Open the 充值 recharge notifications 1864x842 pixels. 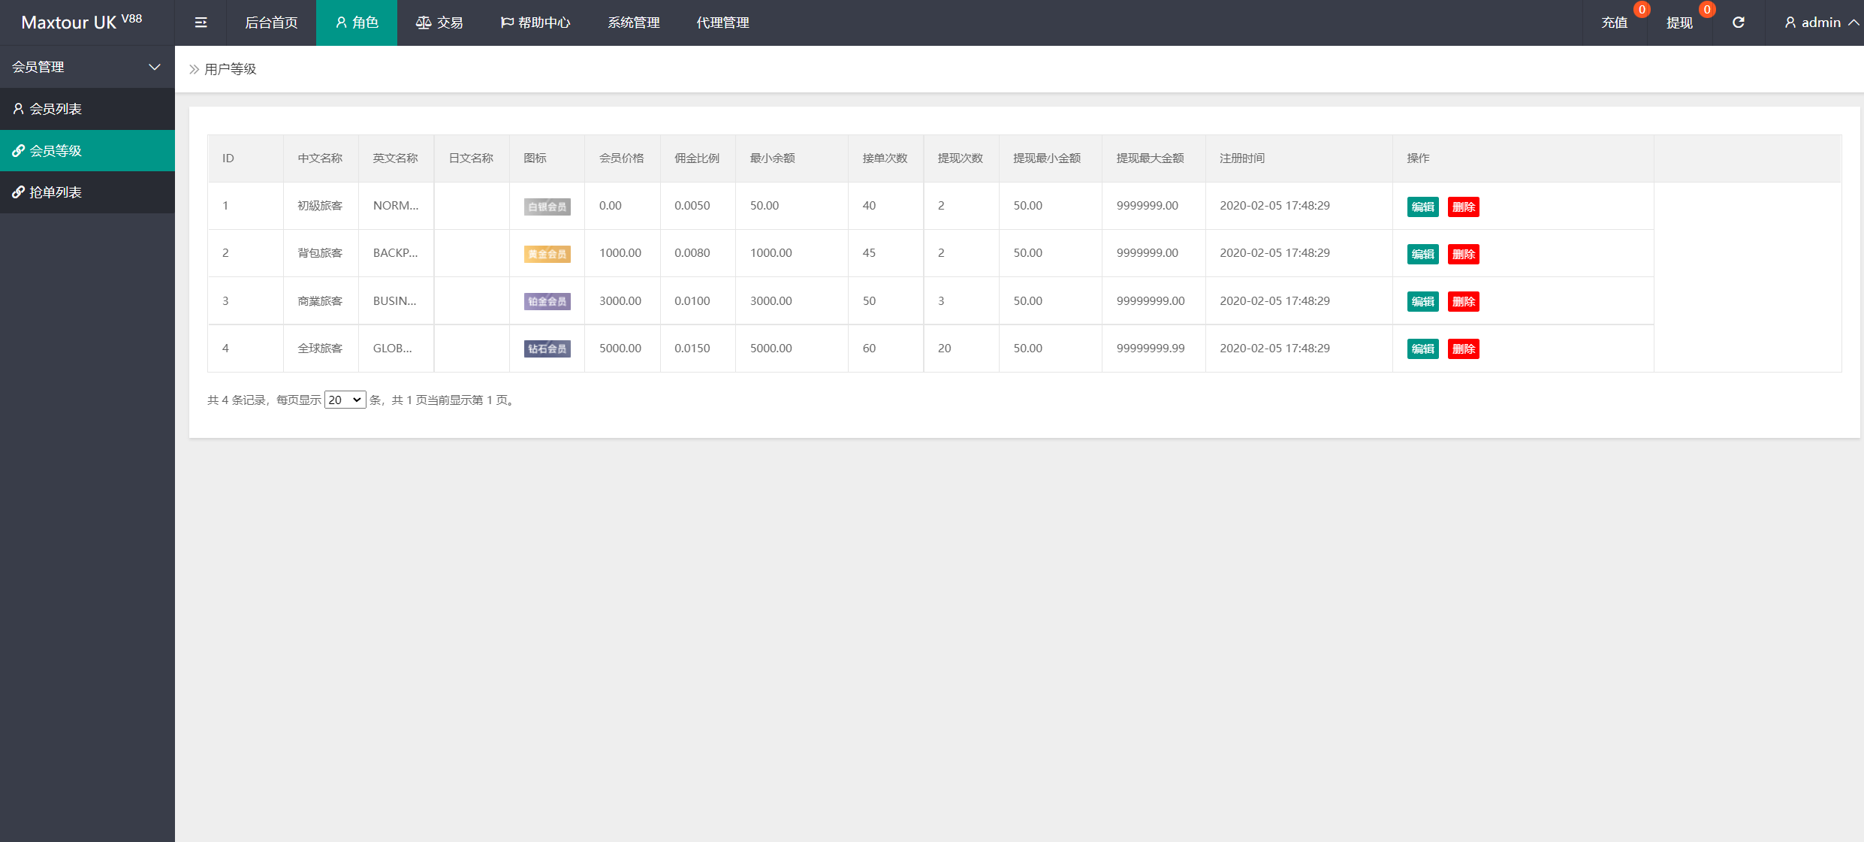pos(1614,23)
